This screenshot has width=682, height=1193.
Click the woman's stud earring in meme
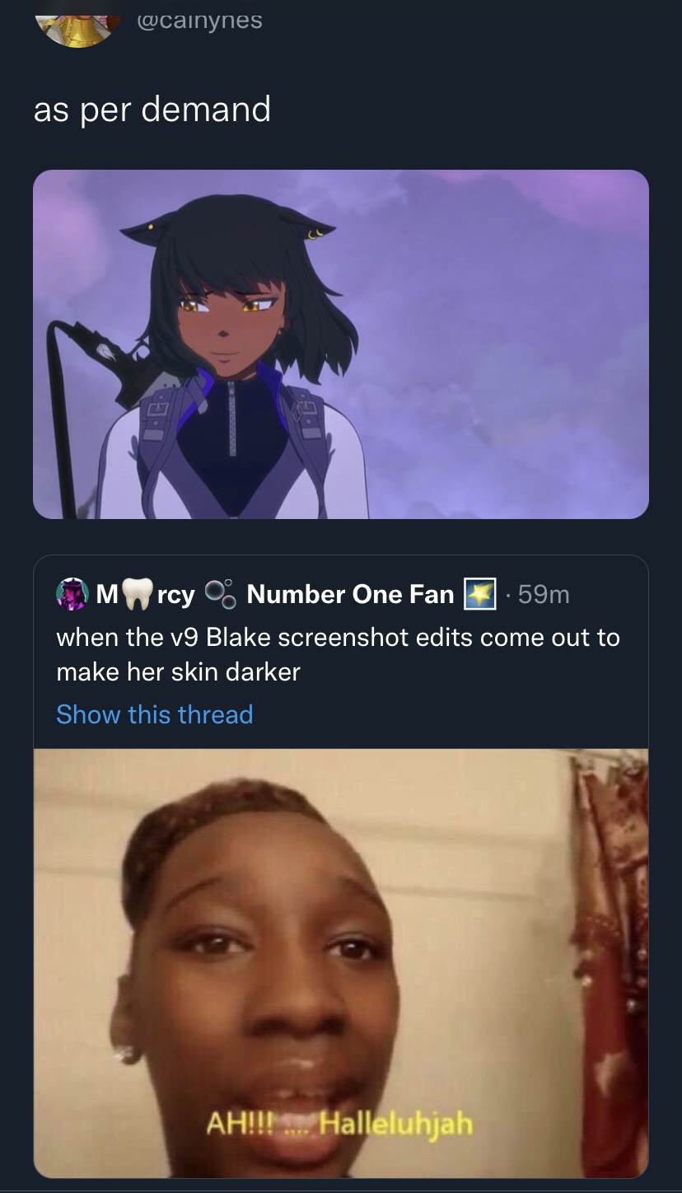126,1055
